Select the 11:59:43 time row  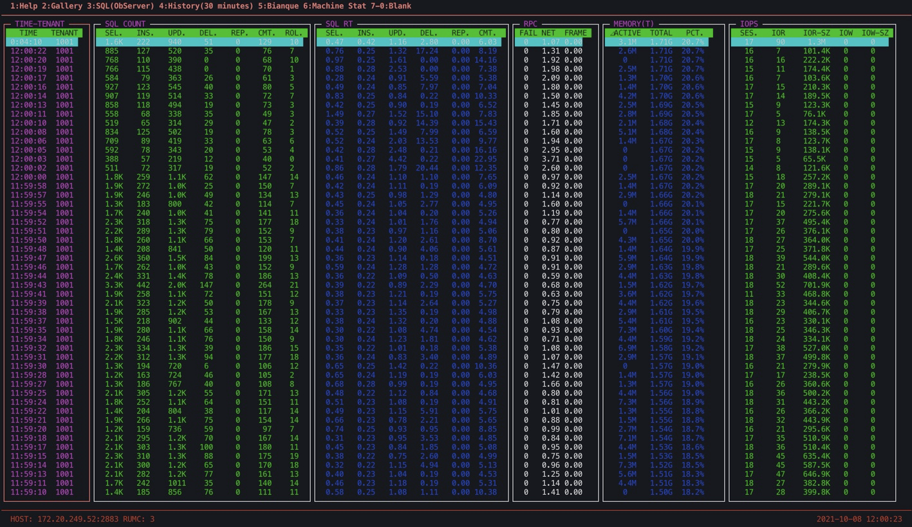point(28,285)
